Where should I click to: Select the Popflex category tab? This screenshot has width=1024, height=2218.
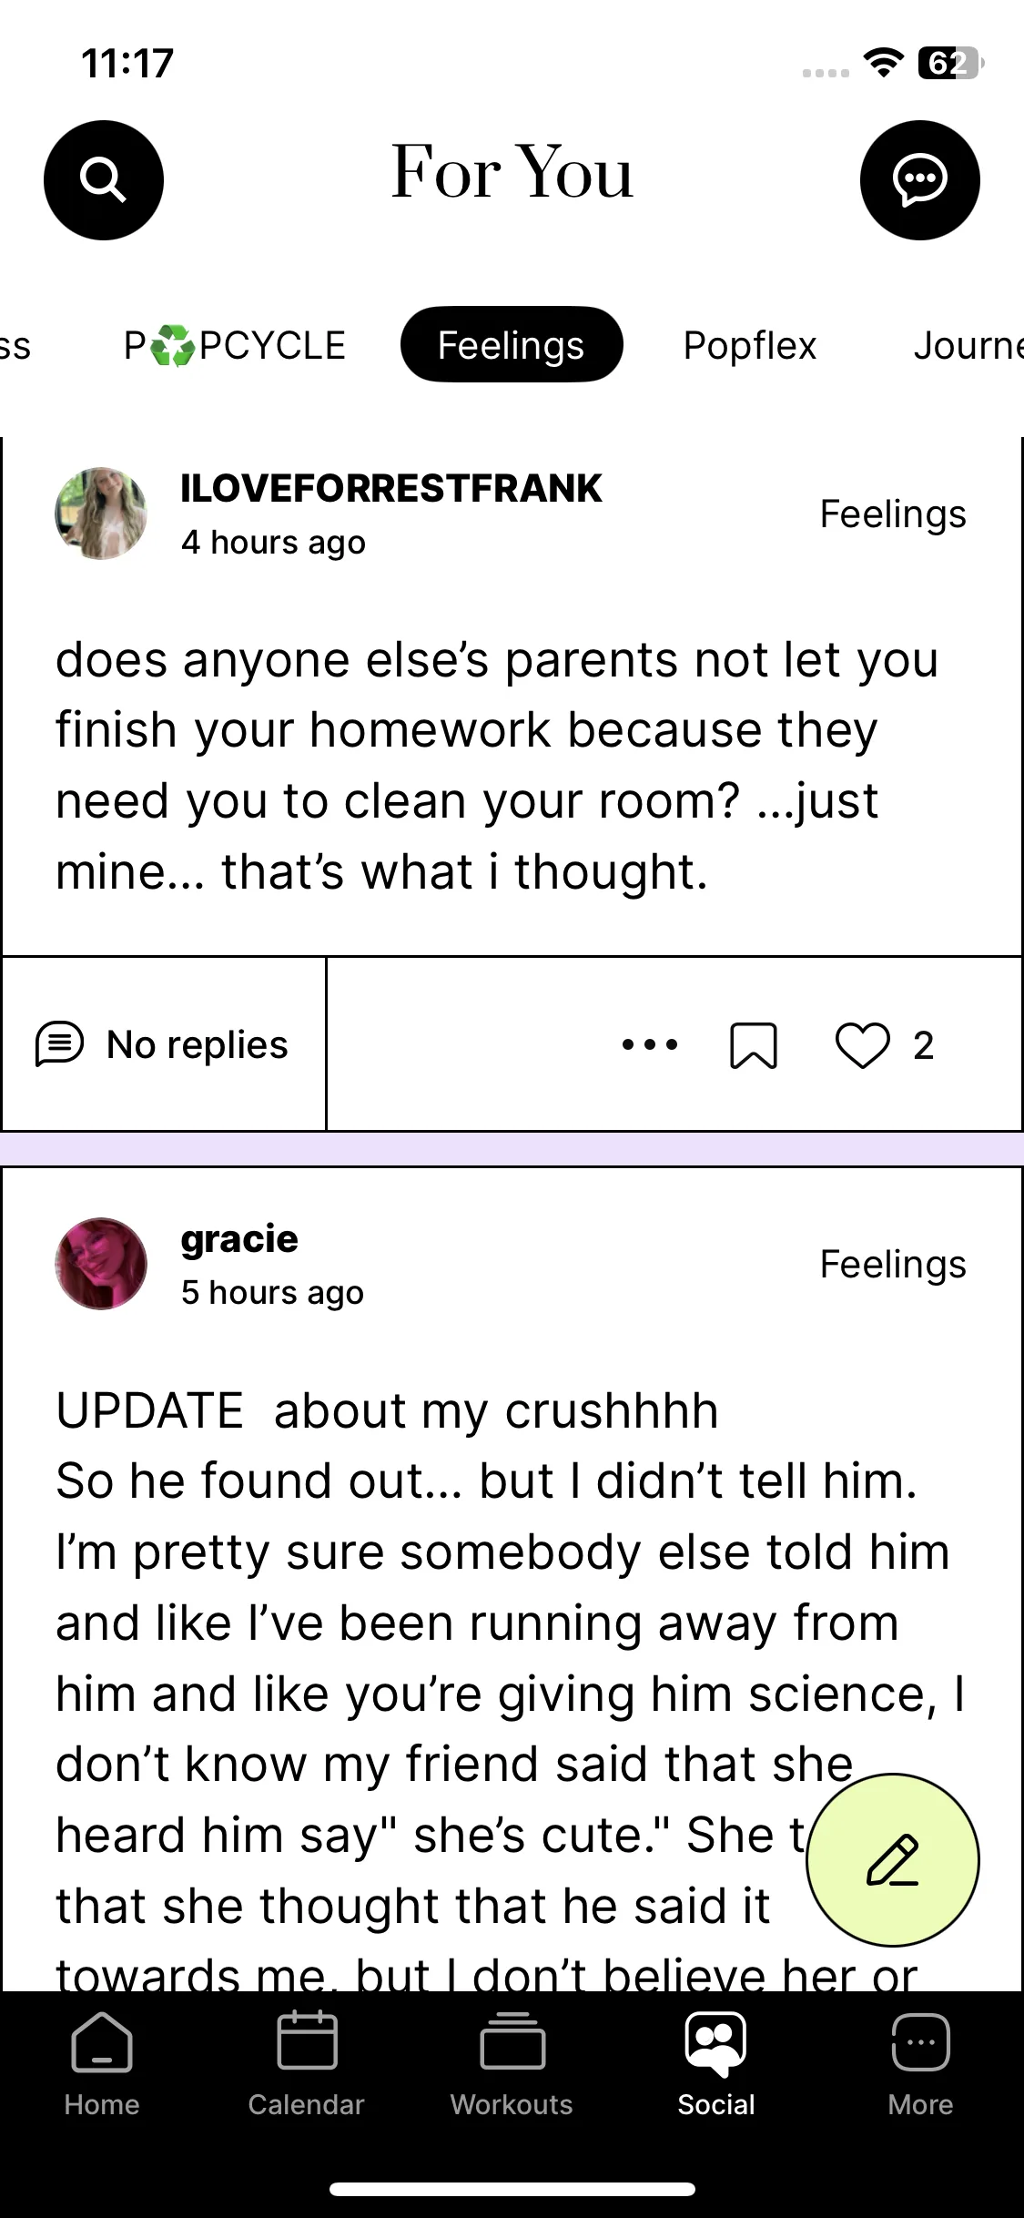point(750,346)
